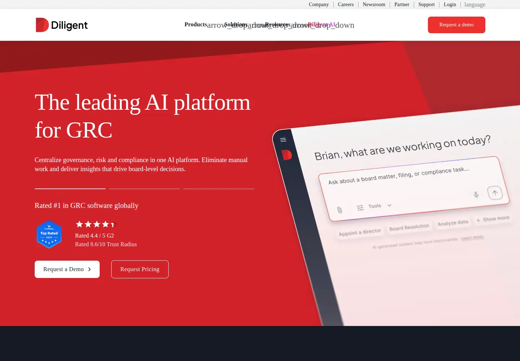Choose the Appoint a director suggestion
The image size is (520, 361).
(360, 232)
